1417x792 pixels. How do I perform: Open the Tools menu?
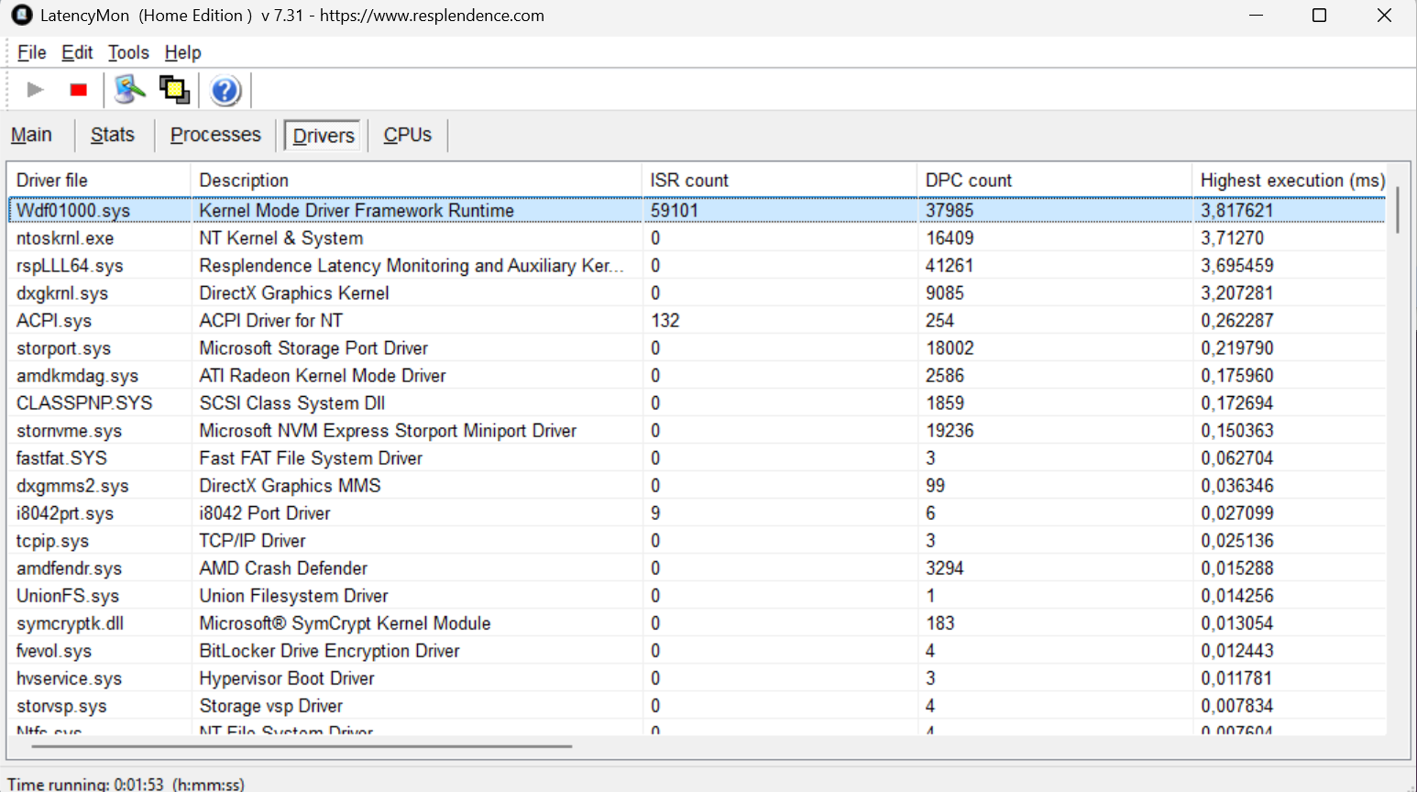tap(128, 52)
